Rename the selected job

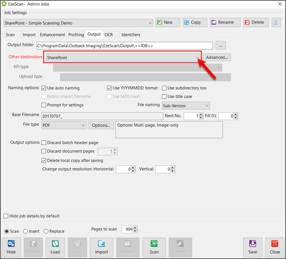[x=225, y=22]
